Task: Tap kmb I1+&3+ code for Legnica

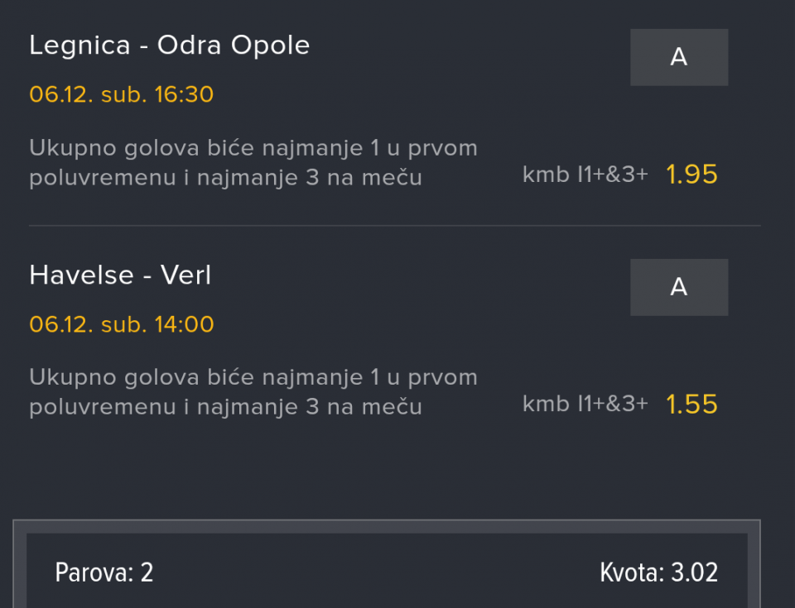Action: [585, 175]
